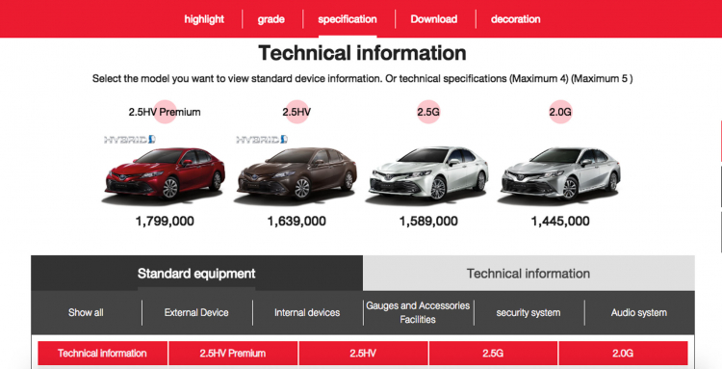
Task: Toggle the 2.5G model pink circle
Action: 428,112
